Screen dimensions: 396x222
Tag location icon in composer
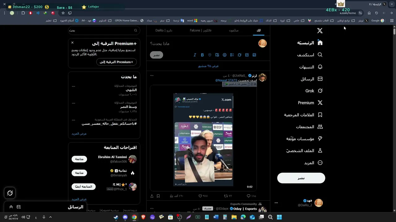pos(210,55)
